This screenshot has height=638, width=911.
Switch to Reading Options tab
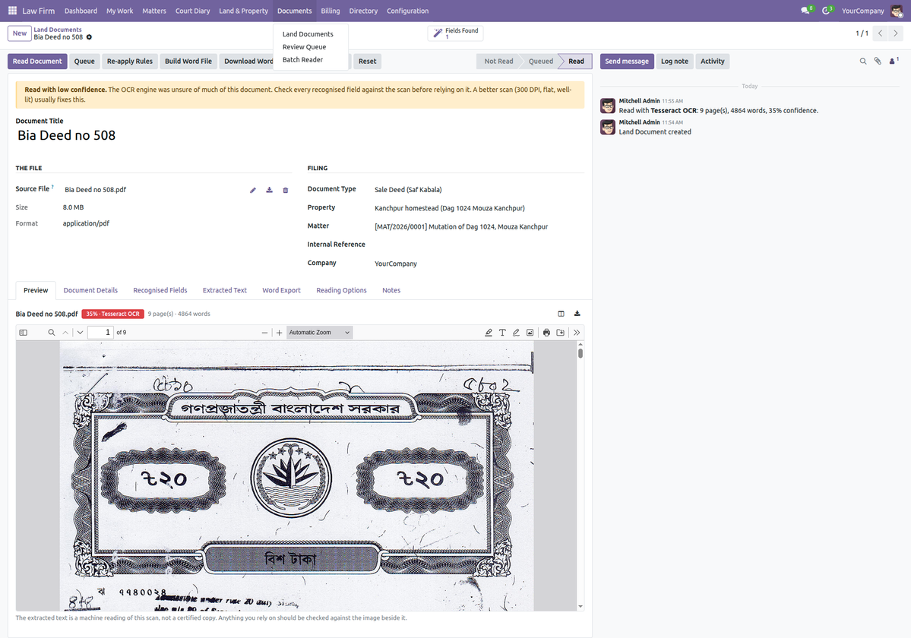(x=341, y=290)
